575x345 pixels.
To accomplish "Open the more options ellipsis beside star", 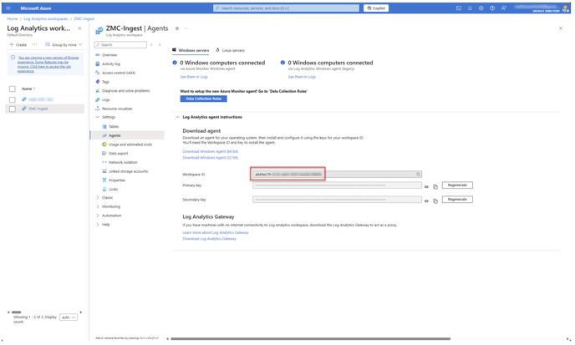I will pos(186,28).
